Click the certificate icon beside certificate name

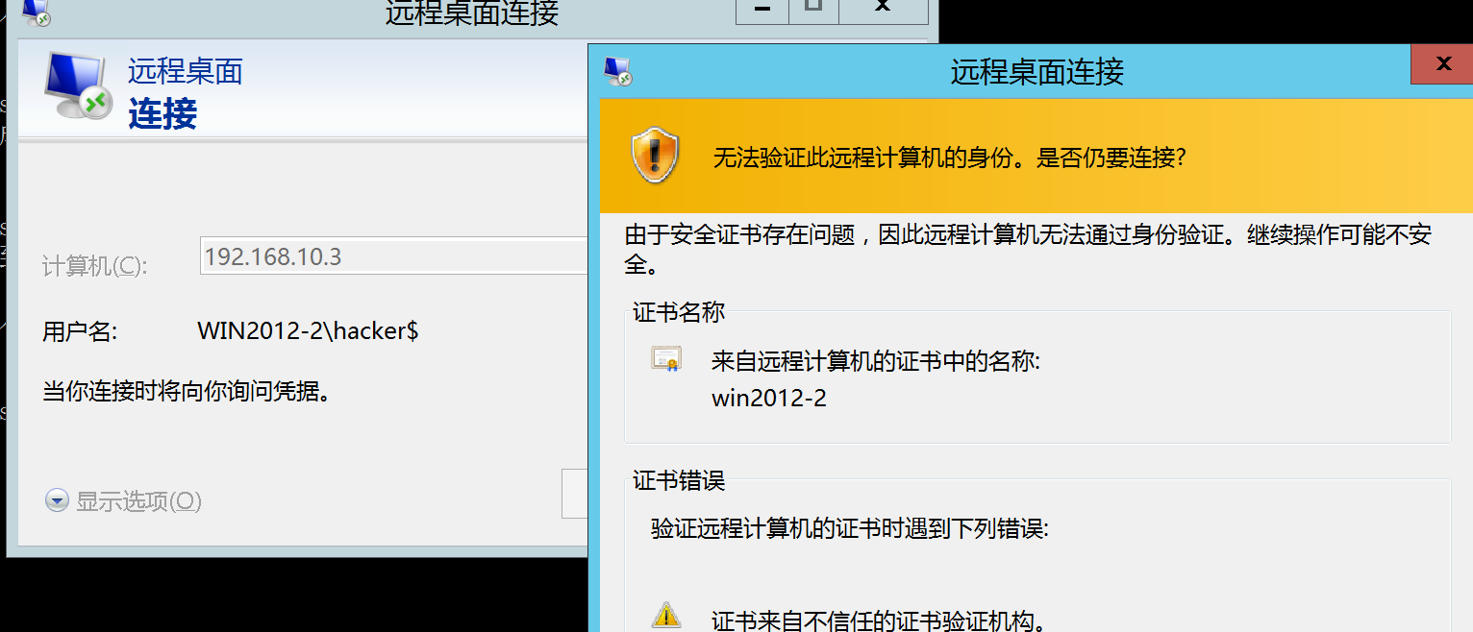tap(666, 359)
